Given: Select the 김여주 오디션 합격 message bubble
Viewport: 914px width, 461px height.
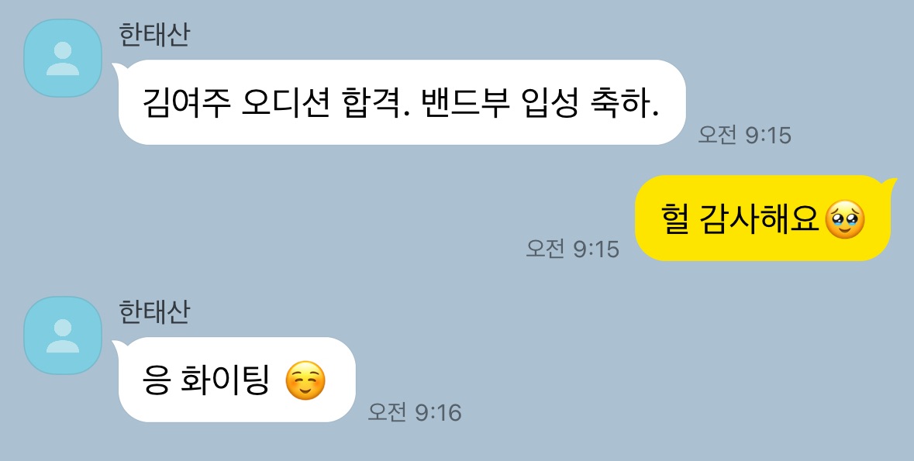Looking at the screenshot, I should [x=402, y=102].
